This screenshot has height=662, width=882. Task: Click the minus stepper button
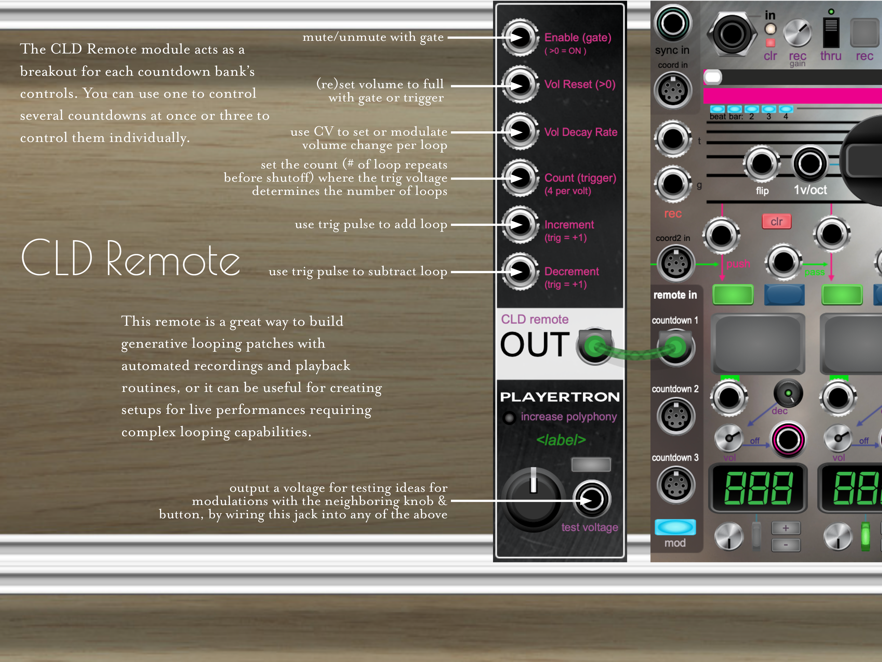pos(785,545)
